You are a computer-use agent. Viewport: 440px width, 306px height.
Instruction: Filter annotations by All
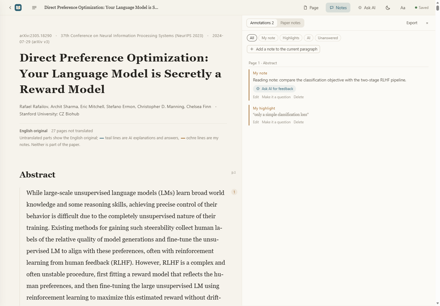point(252,38)
